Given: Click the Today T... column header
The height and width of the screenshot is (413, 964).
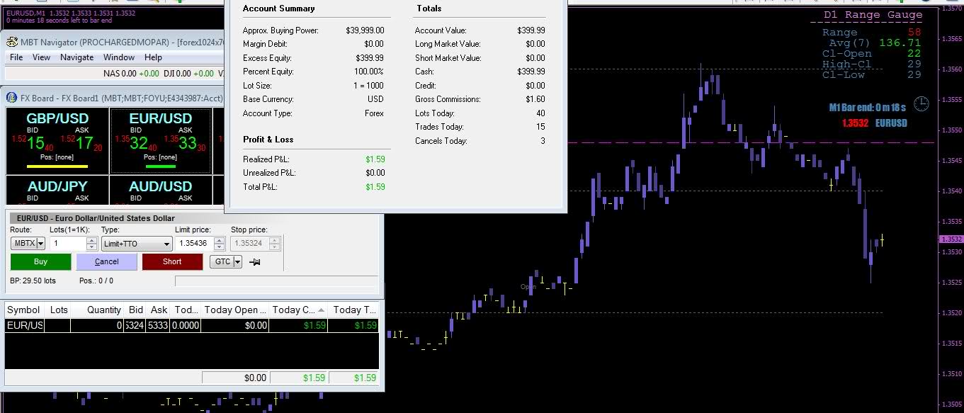Looking at the screenshot, I should click(353, 310).
